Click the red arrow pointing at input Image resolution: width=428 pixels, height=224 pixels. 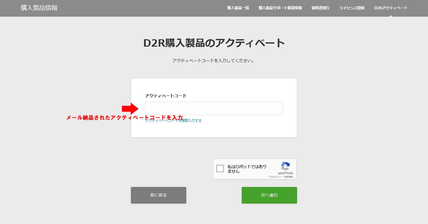[x=130, y=108]
